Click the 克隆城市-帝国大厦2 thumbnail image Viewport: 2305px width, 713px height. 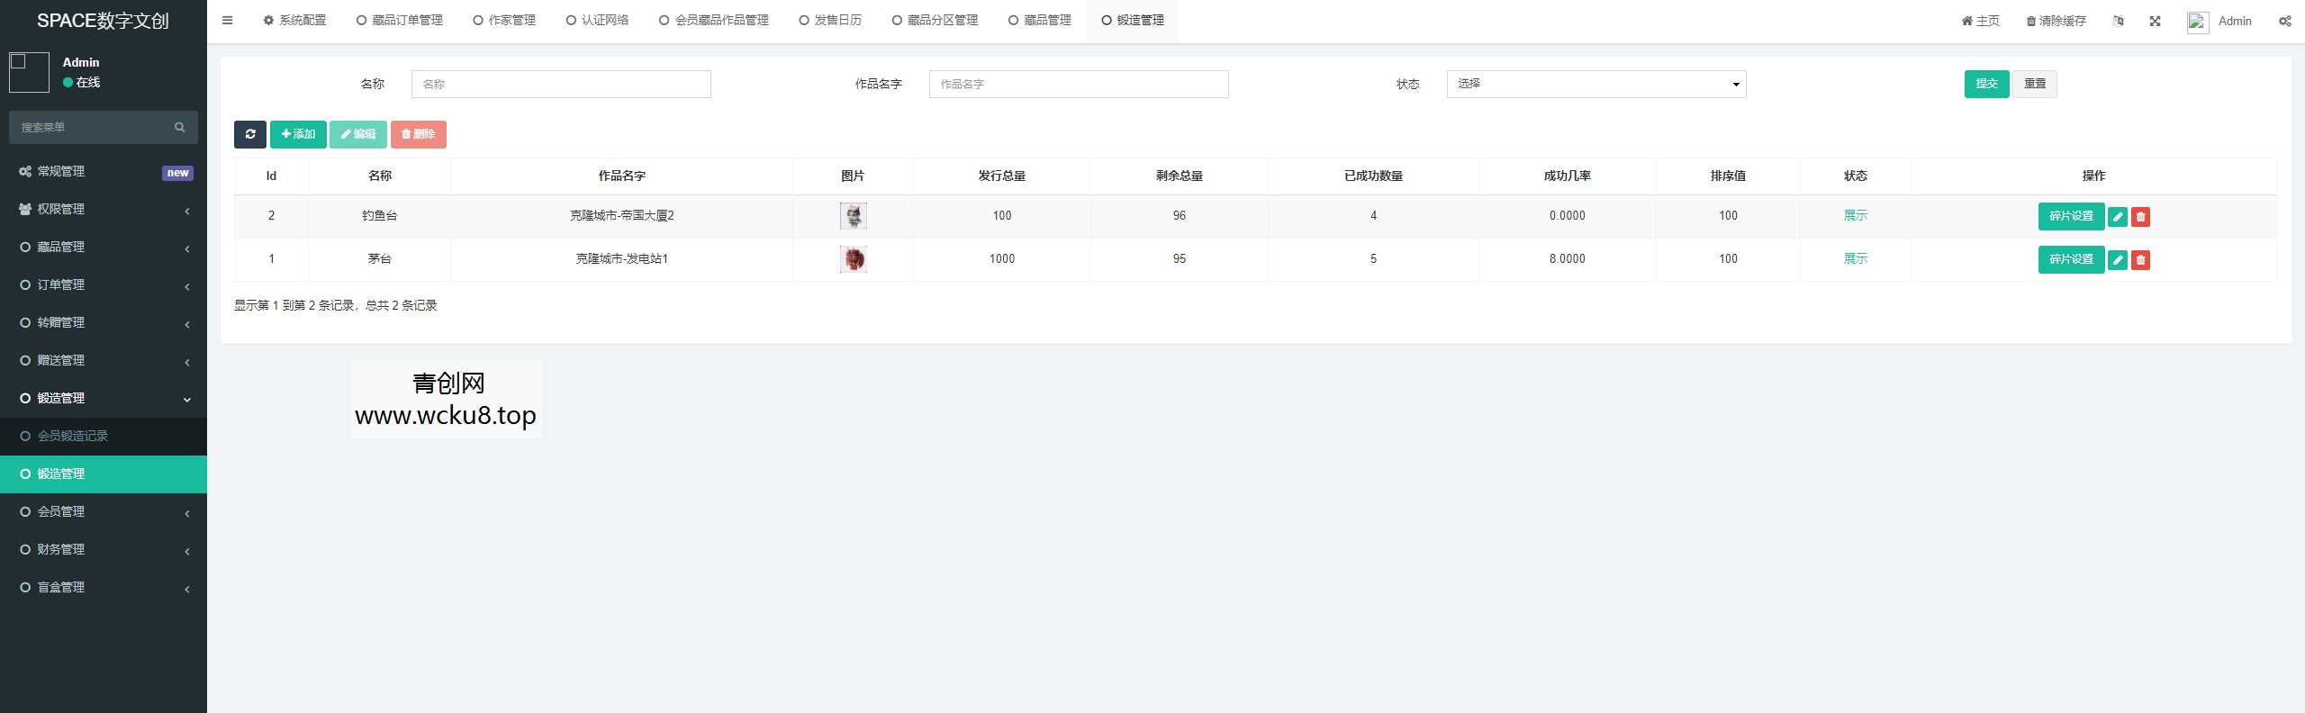coord(853,216)
